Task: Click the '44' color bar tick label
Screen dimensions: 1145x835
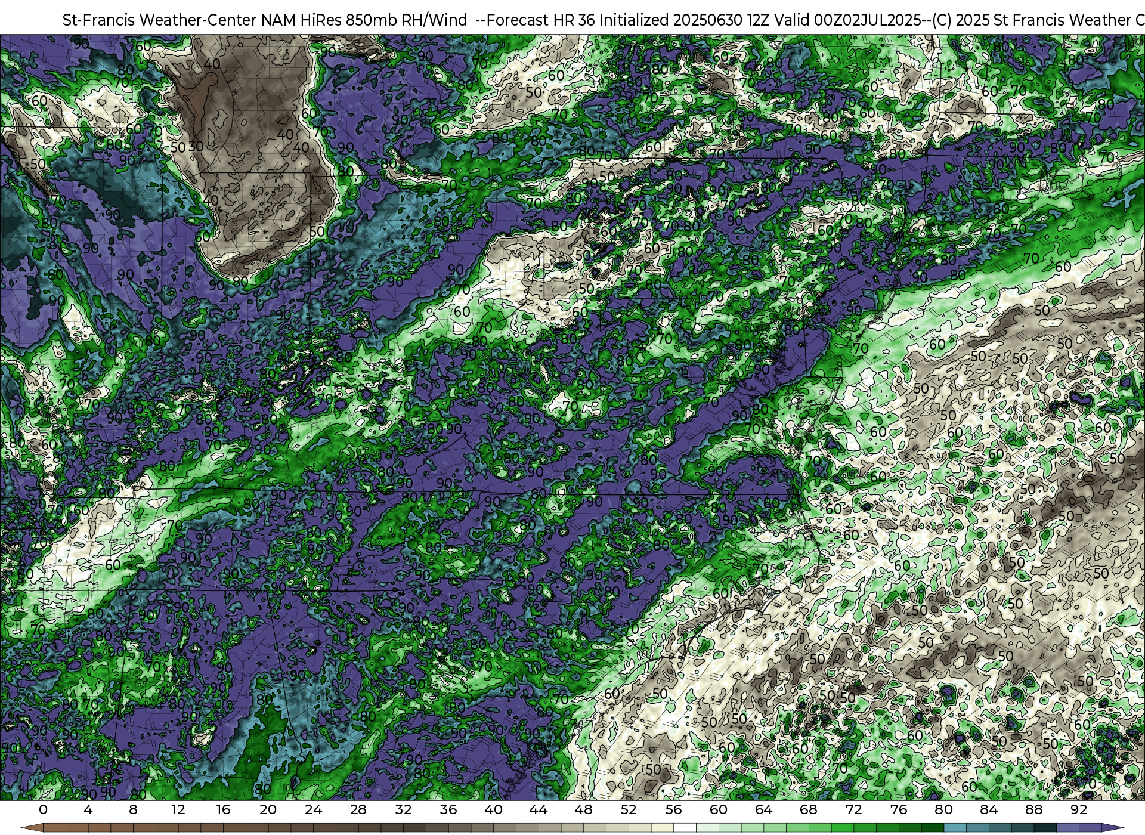Action: 539,809
